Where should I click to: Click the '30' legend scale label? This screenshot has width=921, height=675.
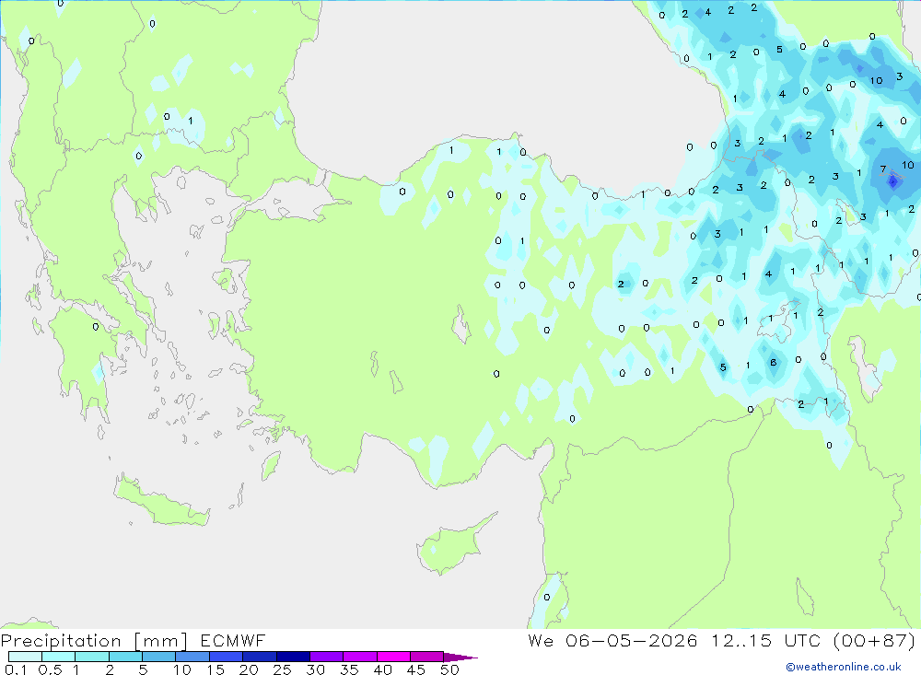(x=315, y=669)
